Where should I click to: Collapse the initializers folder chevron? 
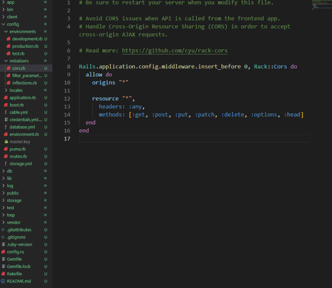click(6, 61)
